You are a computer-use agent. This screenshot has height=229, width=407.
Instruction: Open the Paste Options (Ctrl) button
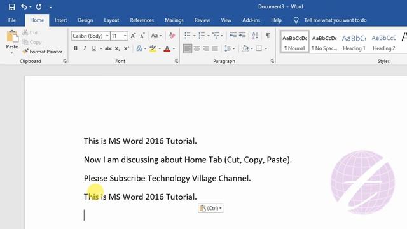click(x=210, y=208)
